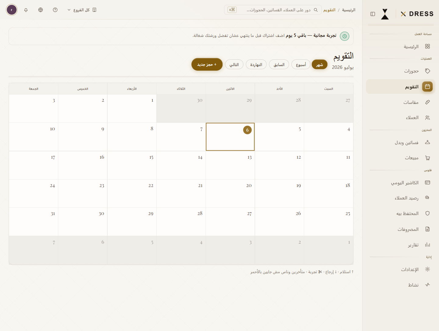The image size is (439, 331).
Task: Open المحتفظ بيه shield icon
Action: click(x=427, y=213)
